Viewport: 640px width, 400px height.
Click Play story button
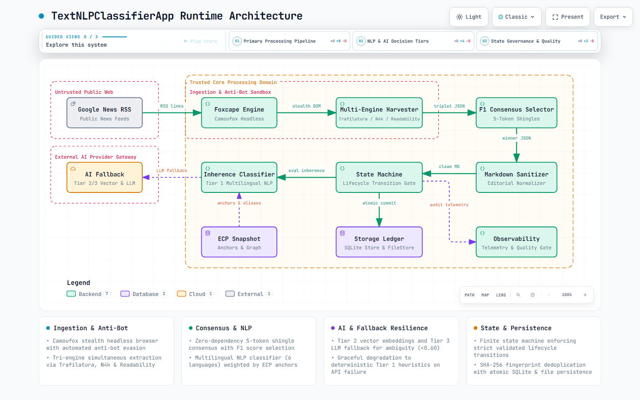[201, 41]
